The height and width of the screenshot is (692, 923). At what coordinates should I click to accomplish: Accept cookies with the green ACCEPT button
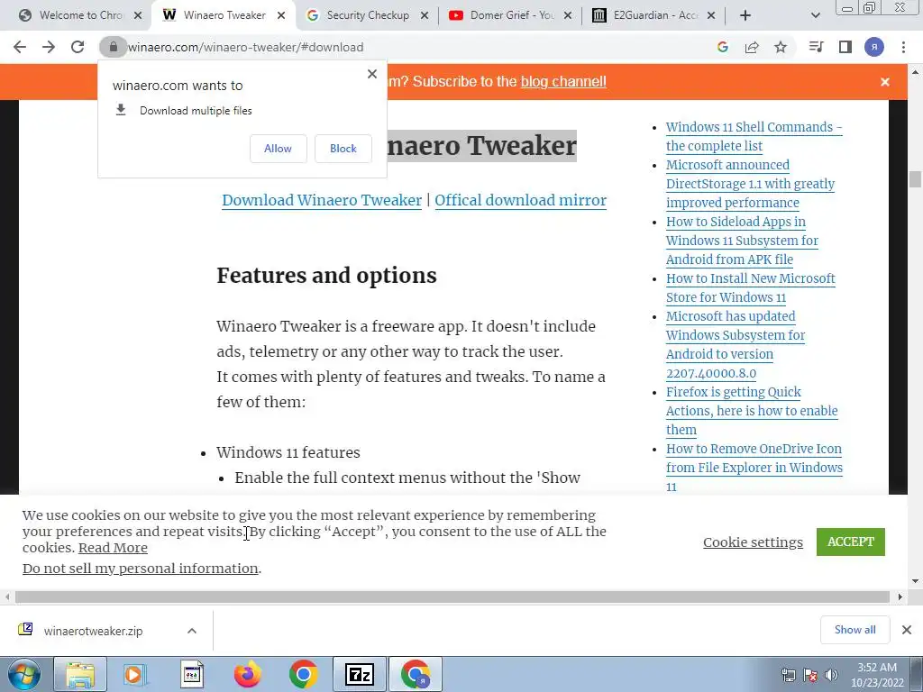pos(851,542)
